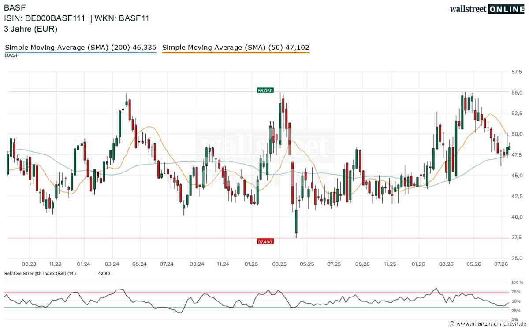Image resolution: width=529 pixels, height=330 pixels.
Task: Click the RSI 75% axis label
Action: pos(516,292)
